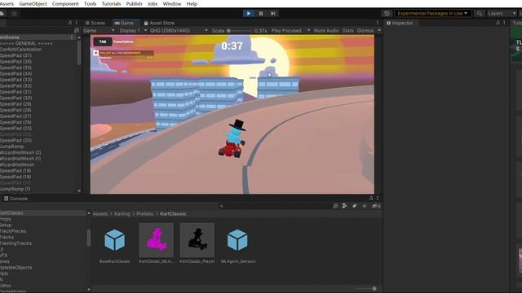This screenshot has width=522, height=293.
Task: Toggle the Stats overlay
Action: point(348,30)
